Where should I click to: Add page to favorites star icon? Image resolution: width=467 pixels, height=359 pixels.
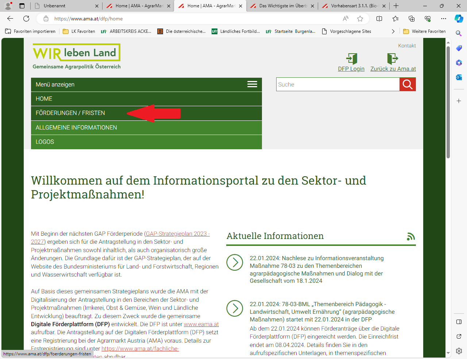click(360, 19)
